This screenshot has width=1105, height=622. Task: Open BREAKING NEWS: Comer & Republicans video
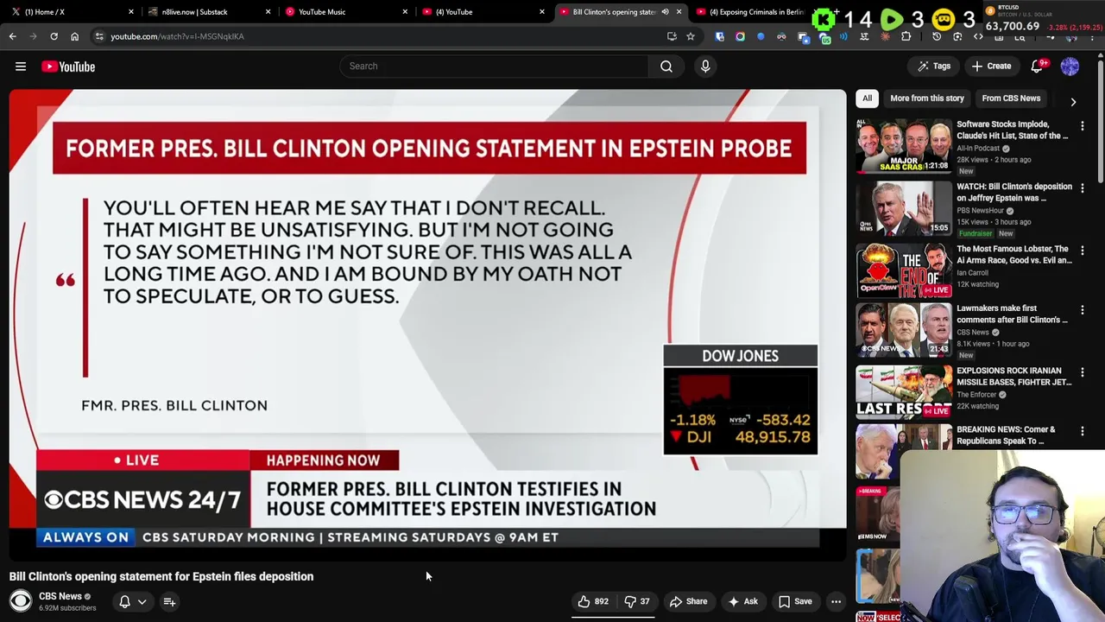click(1006, 435)
